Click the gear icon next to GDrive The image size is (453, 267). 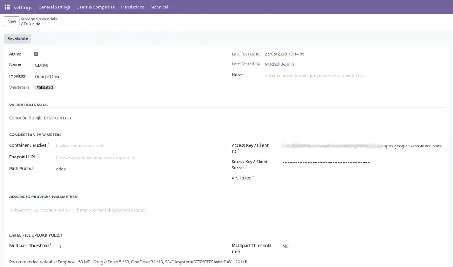(38, 24)
